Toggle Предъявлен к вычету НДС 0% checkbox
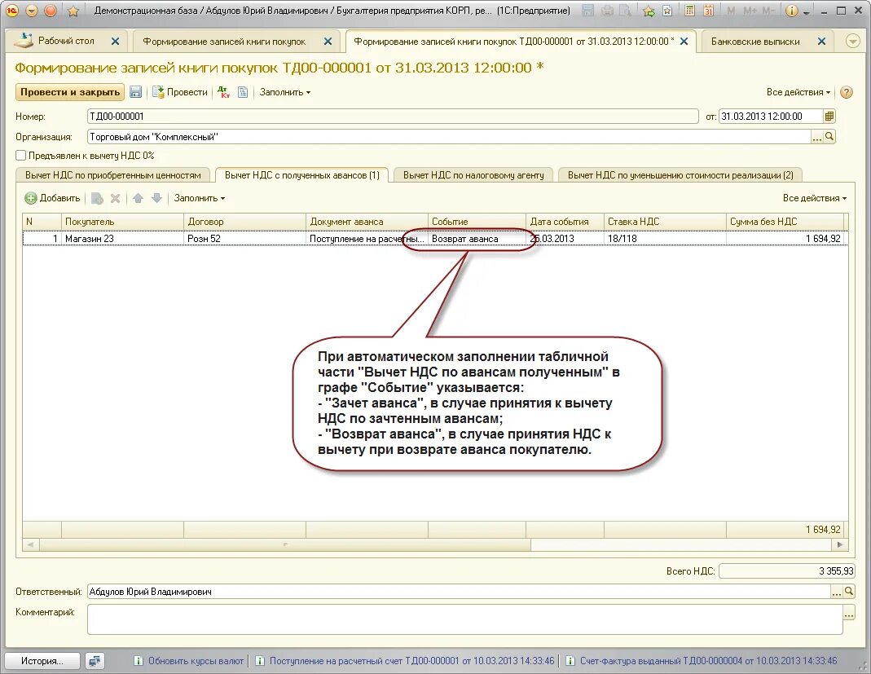Viewport: 871px width, 674px height. click(21, 156)
